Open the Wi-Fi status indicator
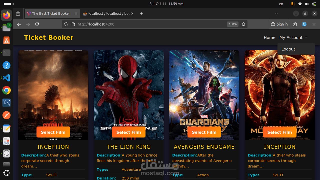 [300, 4]
